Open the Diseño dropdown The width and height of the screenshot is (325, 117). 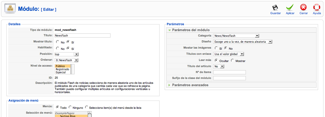click(243, 42)
